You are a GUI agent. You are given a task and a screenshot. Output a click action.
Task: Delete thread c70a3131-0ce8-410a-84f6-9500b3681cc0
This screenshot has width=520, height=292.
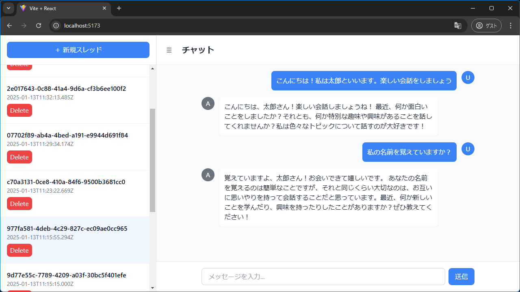point(19,204)
